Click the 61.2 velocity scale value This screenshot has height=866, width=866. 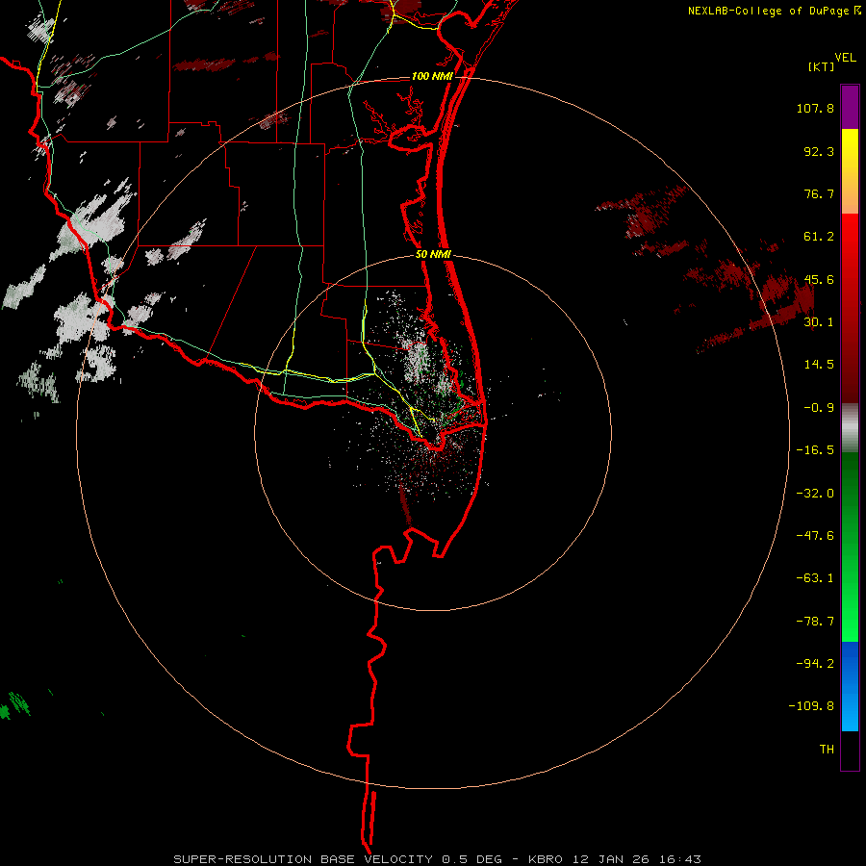tap(819, 237)
